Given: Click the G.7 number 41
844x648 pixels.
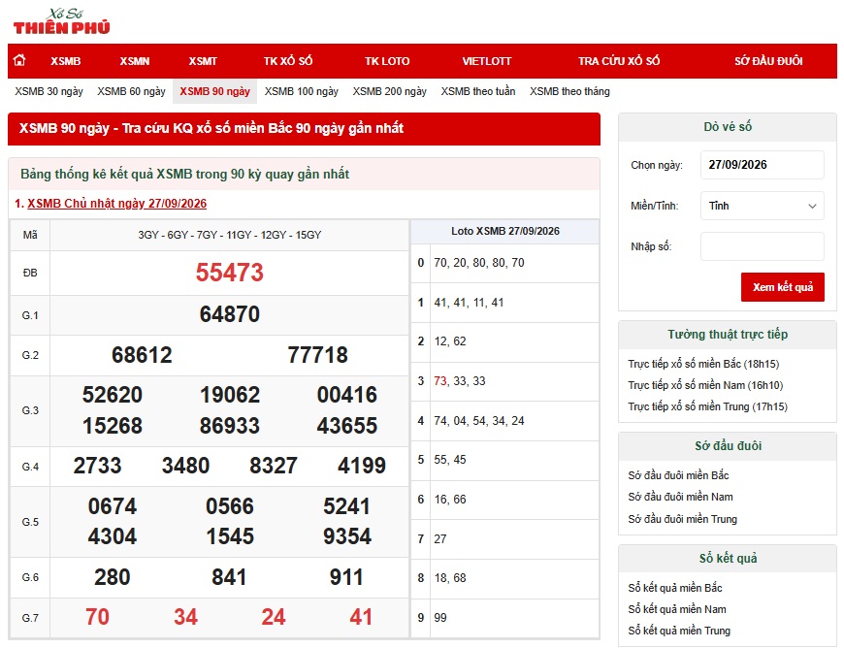Looking at the screenshot, I should coord(361,617).
